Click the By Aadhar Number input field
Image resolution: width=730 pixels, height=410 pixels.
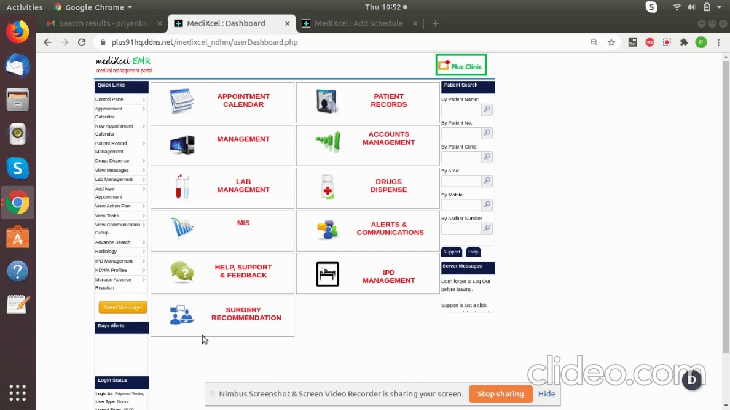461,229
